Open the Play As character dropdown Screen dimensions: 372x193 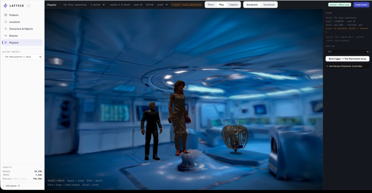(348, 52)
